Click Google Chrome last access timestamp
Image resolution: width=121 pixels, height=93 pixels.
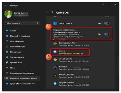tap(74, 61)
